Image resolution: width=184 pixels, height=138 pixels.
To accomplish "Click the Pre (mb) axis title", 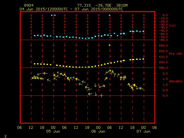I will (x=176, y=54).
